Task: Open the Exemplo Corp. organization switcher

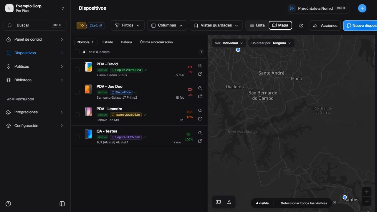Action: [x=35, y=8]
